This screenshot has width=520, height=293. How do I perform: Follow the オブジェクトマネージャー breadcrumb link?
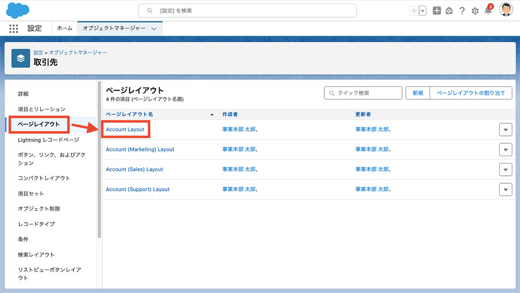78,53
